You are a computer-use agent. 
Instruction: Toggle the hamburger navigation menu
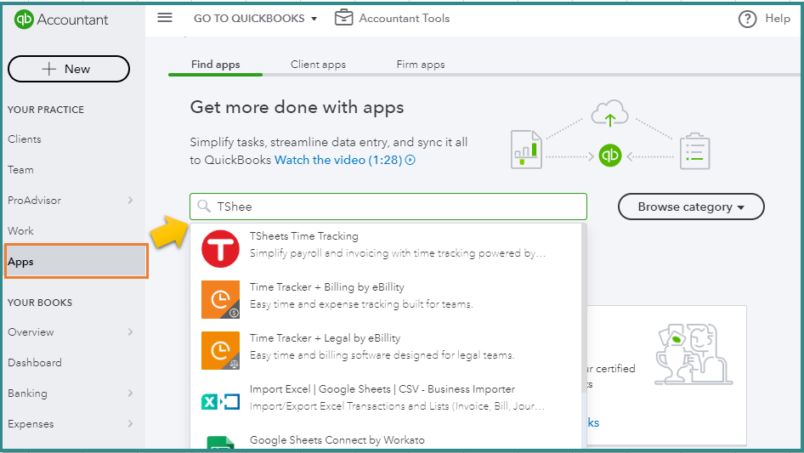(165, 18)
